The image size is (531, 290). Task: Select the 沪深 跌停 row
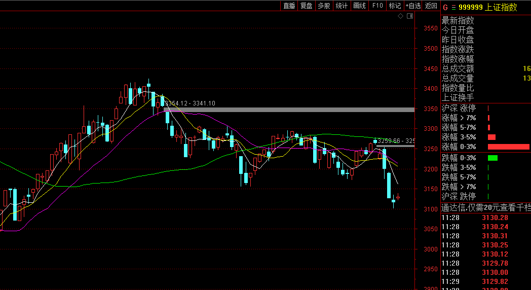485,196
